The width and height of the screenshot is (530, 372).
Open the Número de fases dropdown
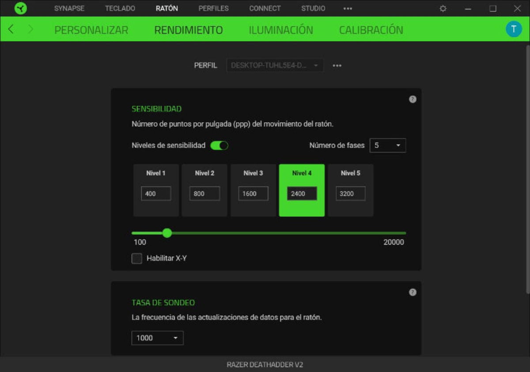click(x=388, y=145)
